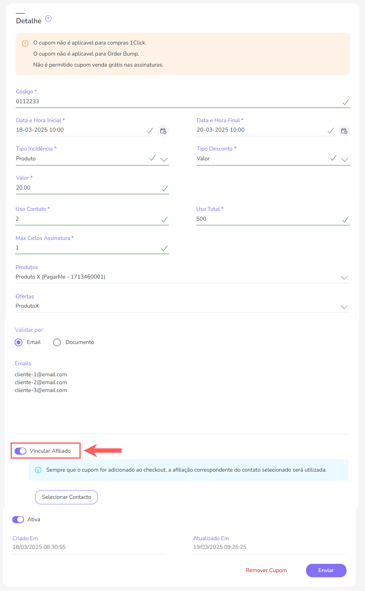
Task: Click the help icon beside Detalhe
Action: [x=48, y=19]
